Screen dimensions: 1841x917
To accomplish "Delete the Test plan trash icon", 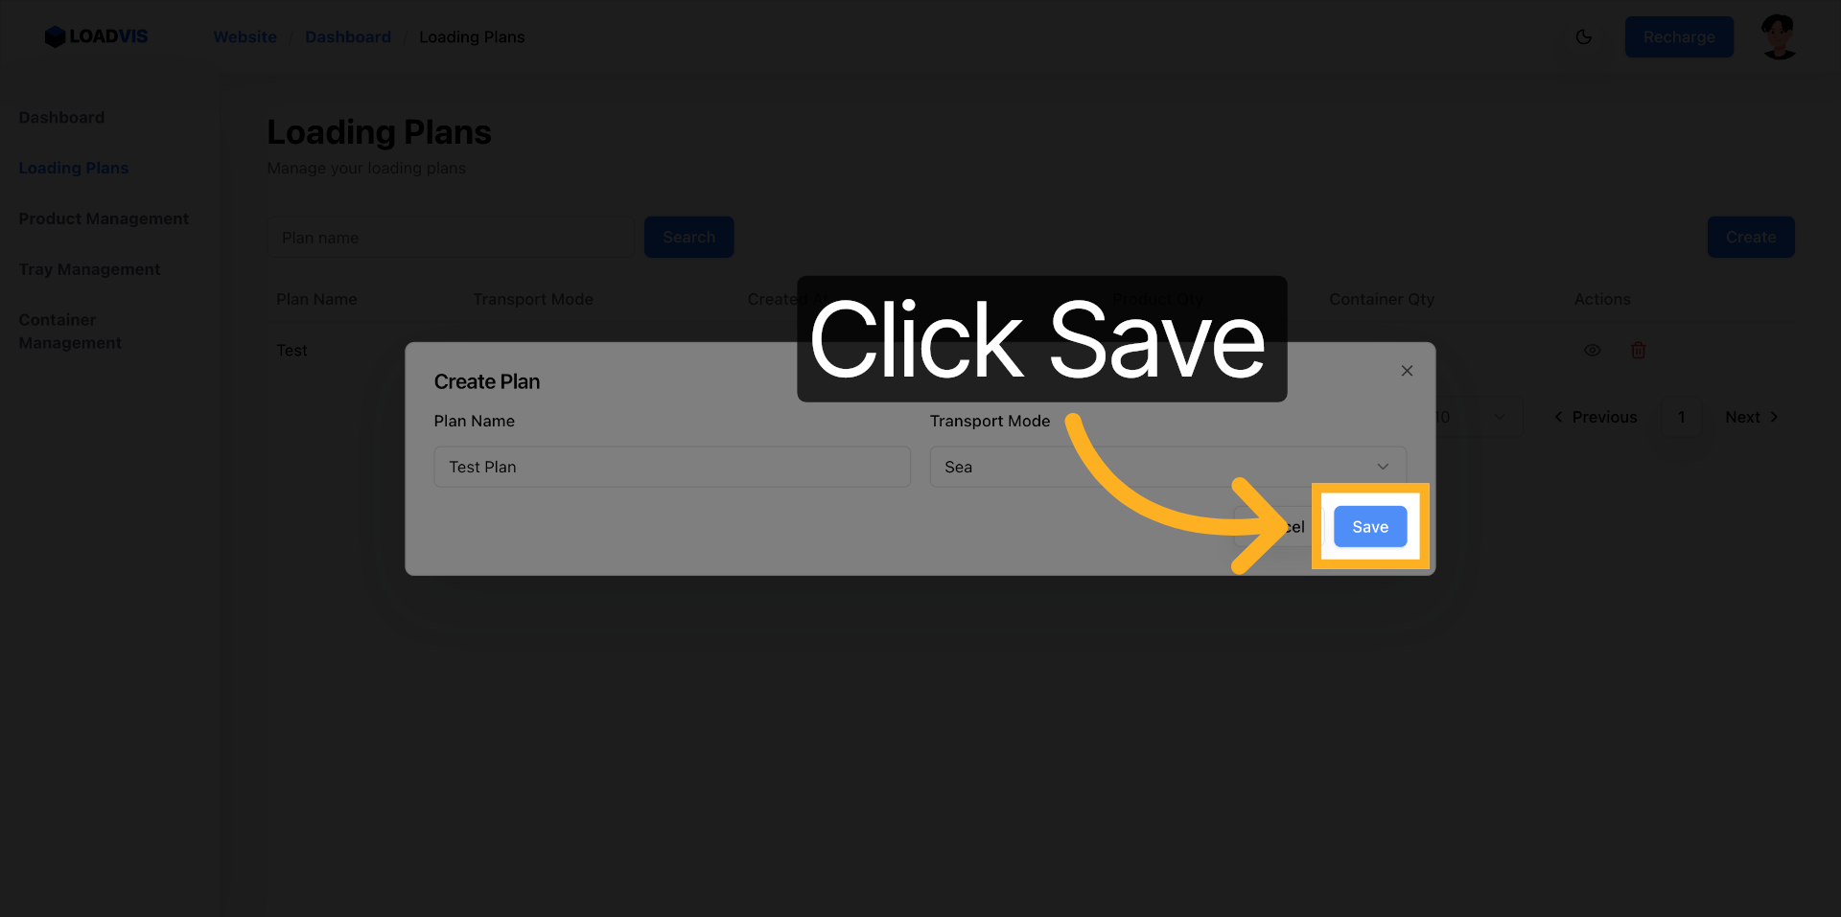I will 1638,351.
